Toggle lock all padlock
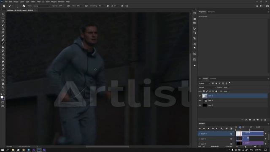270x152 pixels. click(x=216, y=91)
